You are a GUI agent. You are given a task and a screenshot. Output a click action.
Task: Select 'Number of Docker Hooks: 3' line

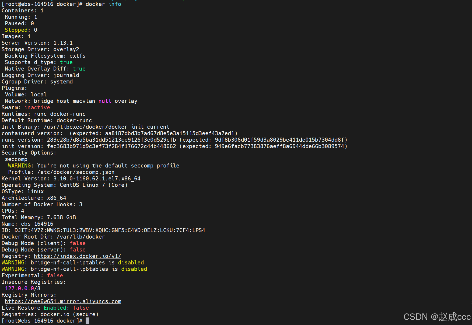pos(42,204)
